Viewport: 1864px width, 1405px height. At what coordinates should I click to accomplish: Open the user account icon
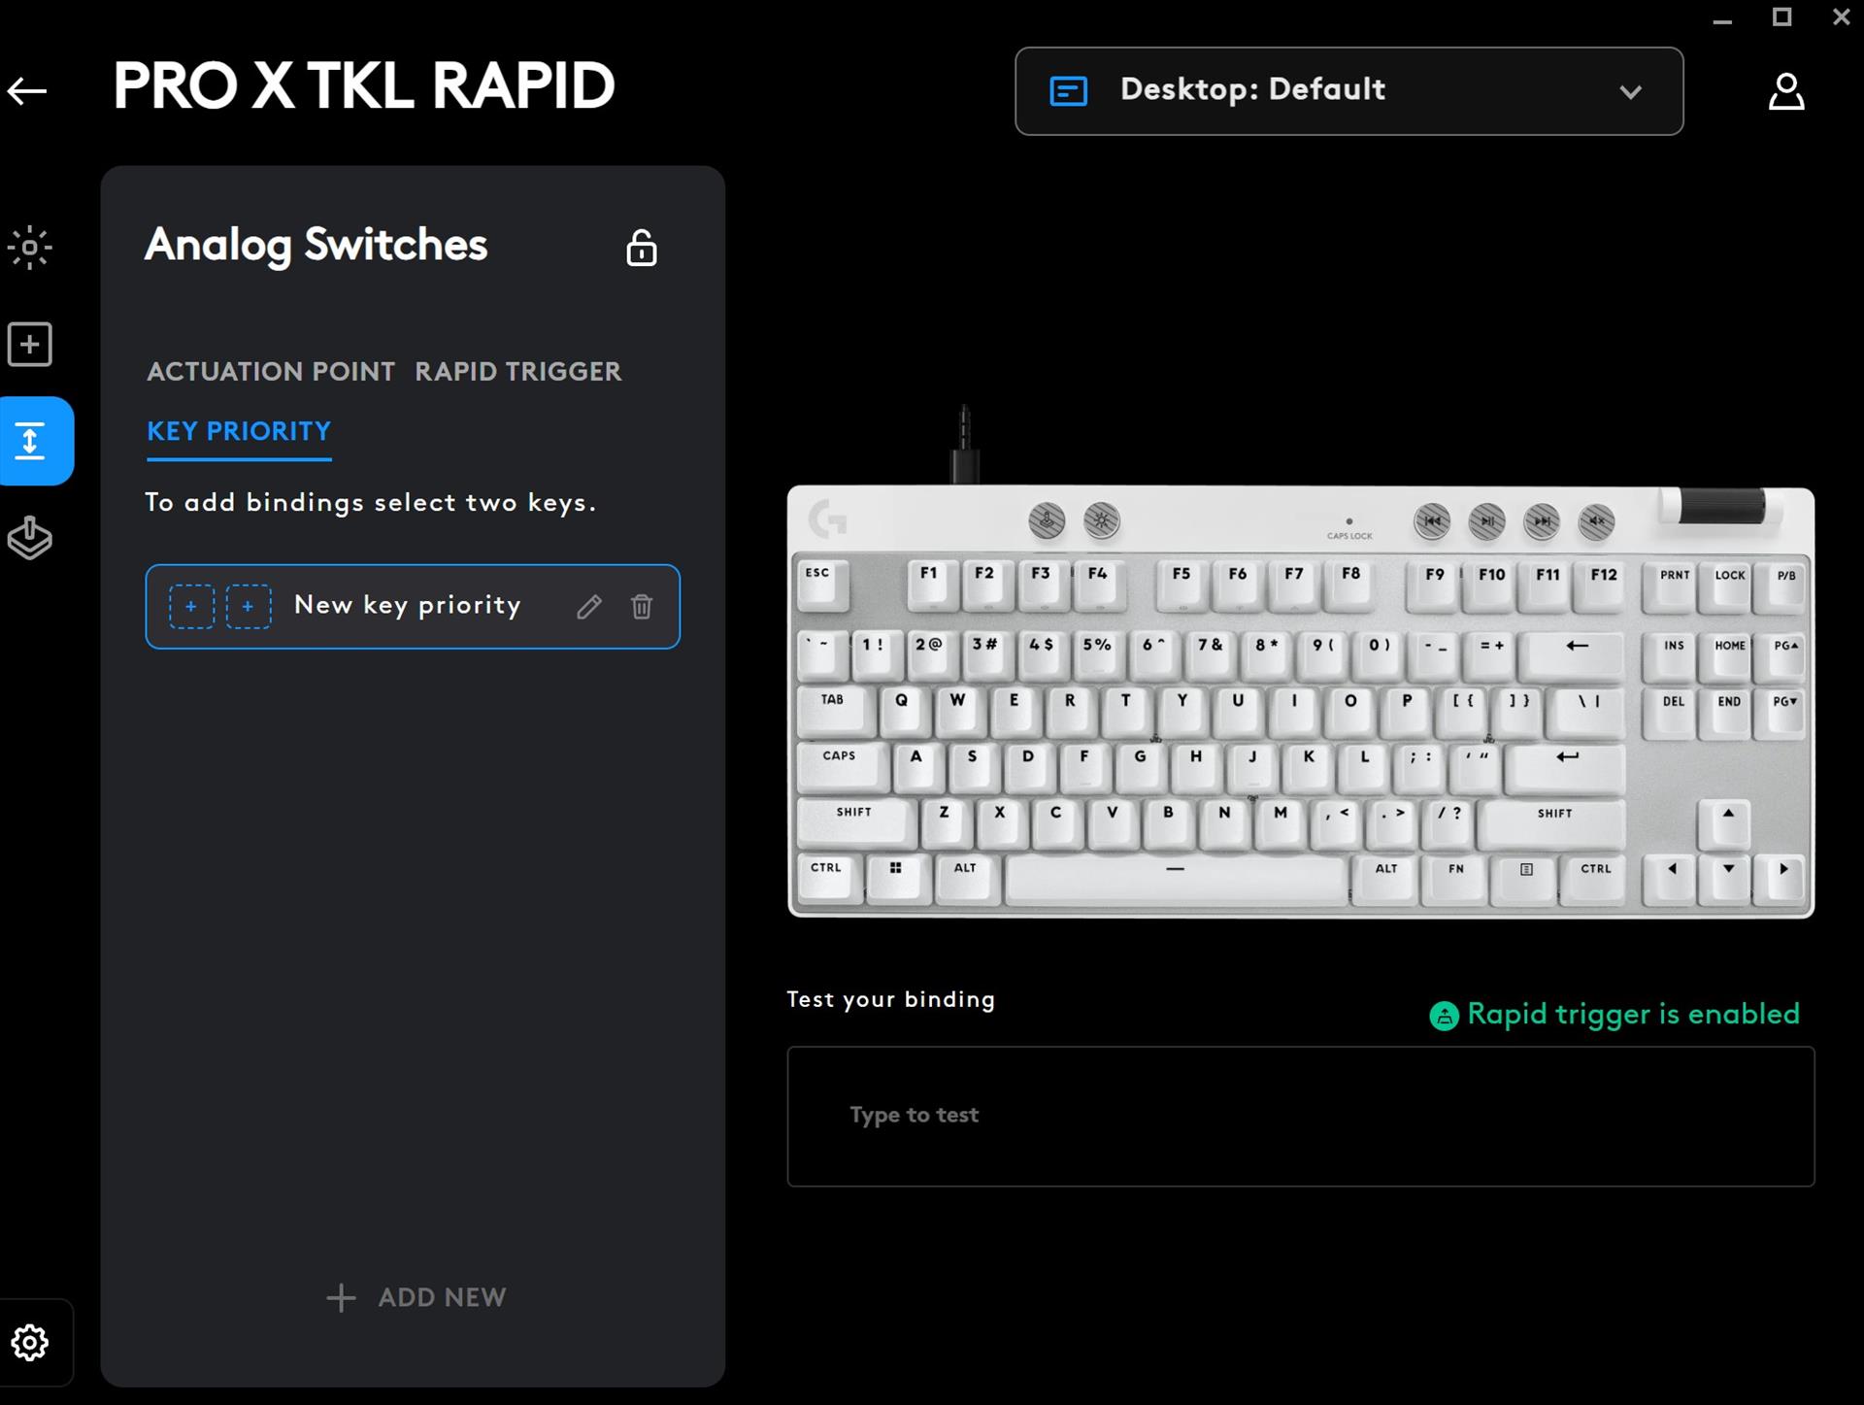click(x=1785, y=92)
